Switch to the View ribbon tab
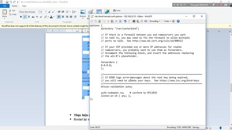Image resolution: width=232 pixels, height=130 pixels. pos(24,6)
